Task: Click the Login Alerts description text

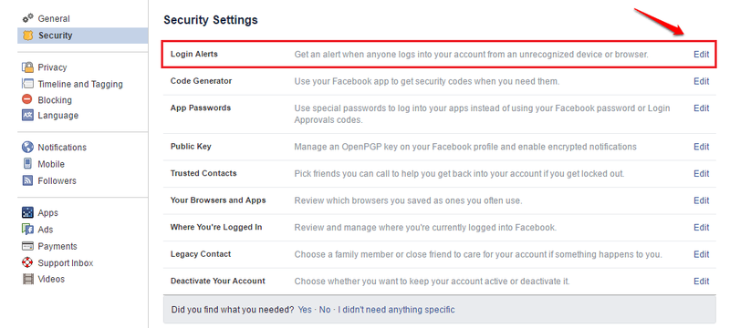Action: tap(471, 55)
